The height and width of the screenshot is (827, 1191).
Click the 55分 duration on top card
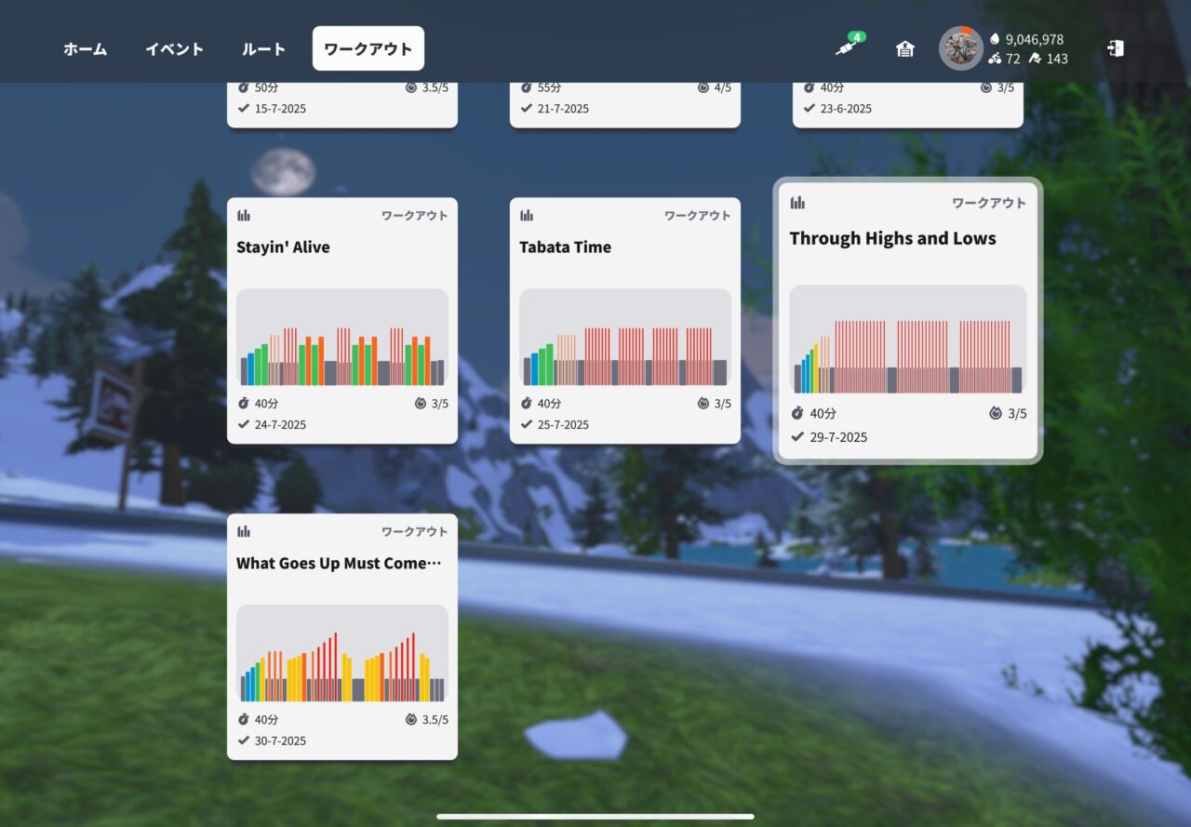[549, 87]
